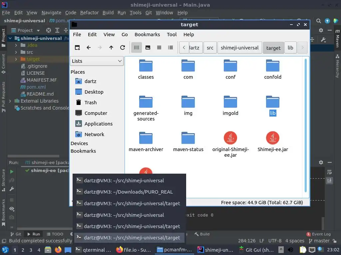Open the Tool menu in file manager
The height and width of the screenshot is (255, 341).
pos(171,35)
